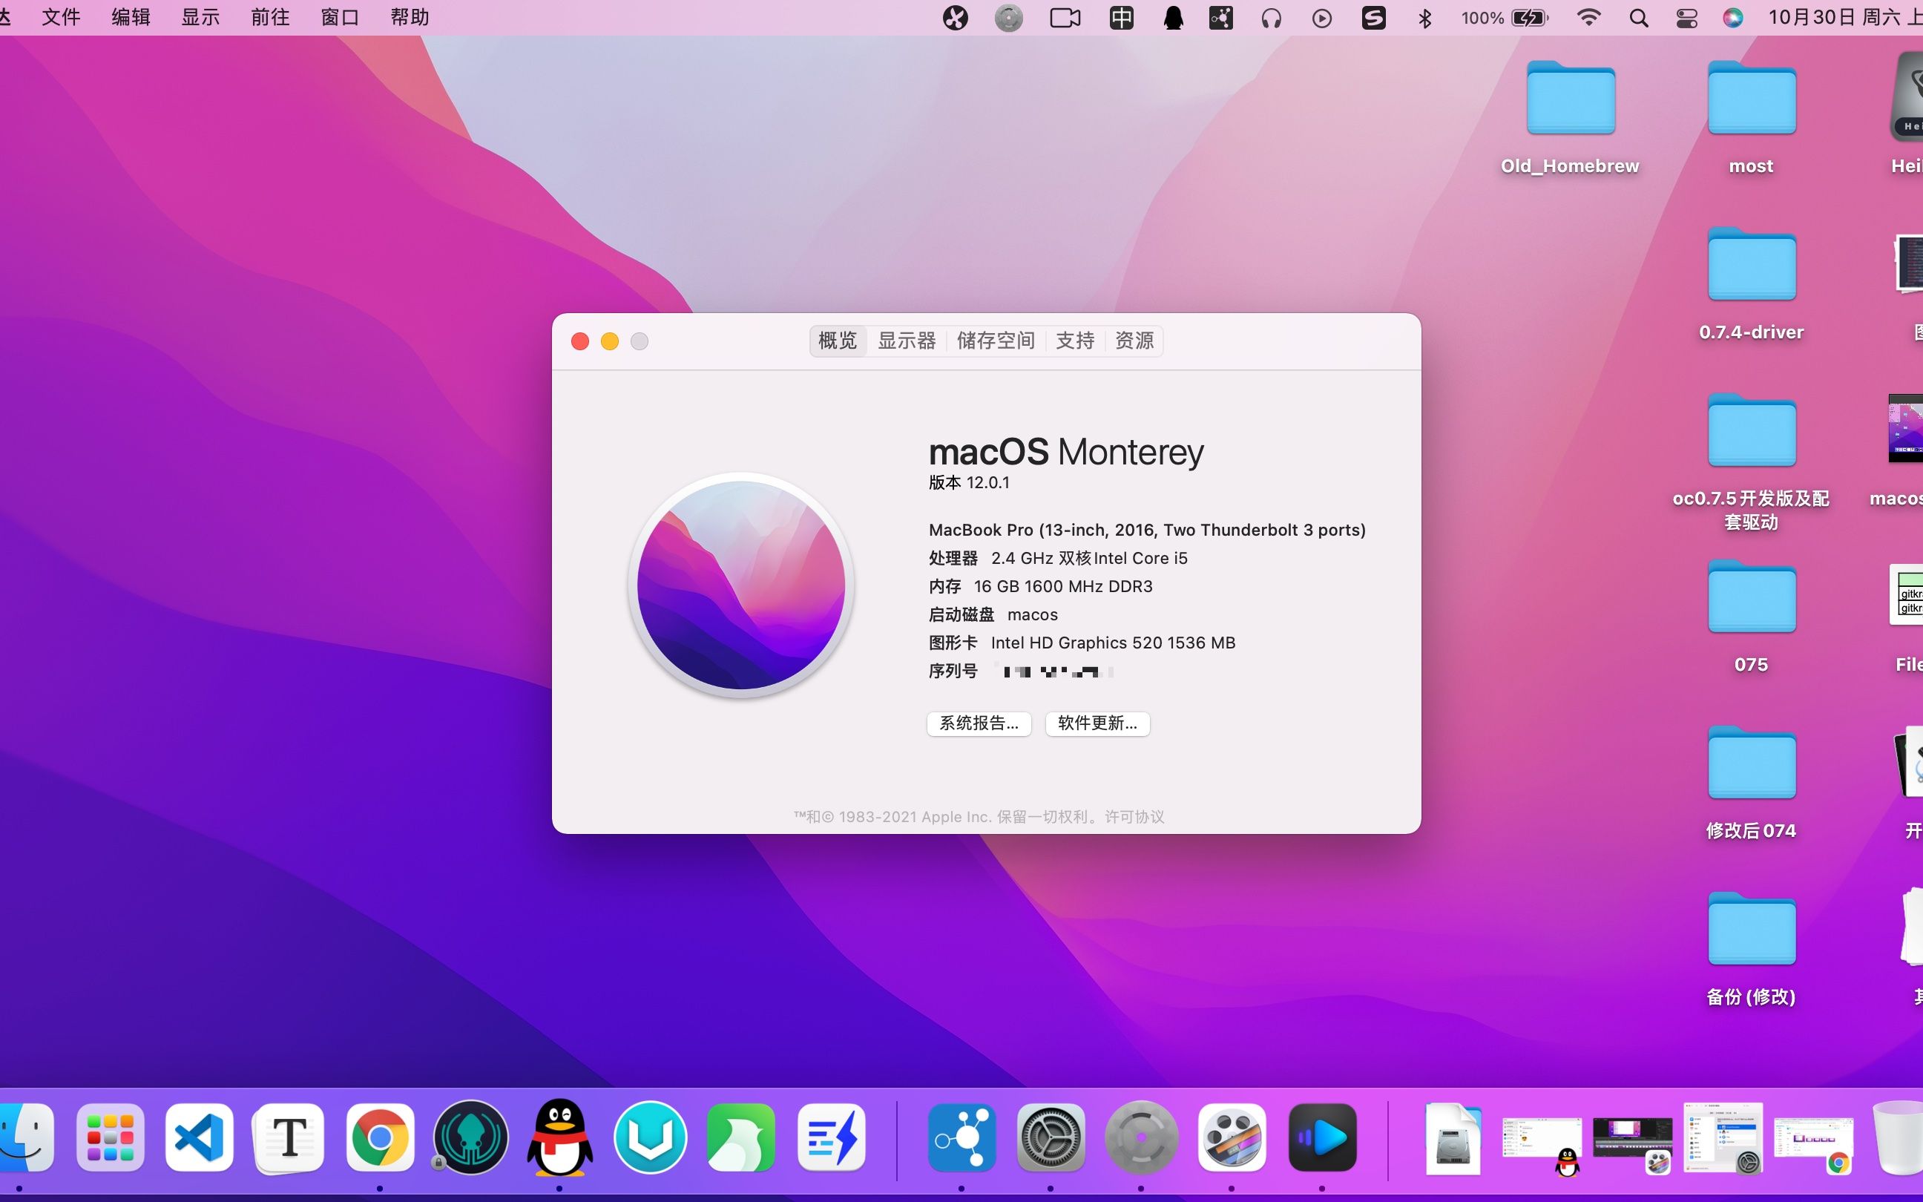Switch to the 储存空间 tab
1923x1202 pixels.
[996, 341]
